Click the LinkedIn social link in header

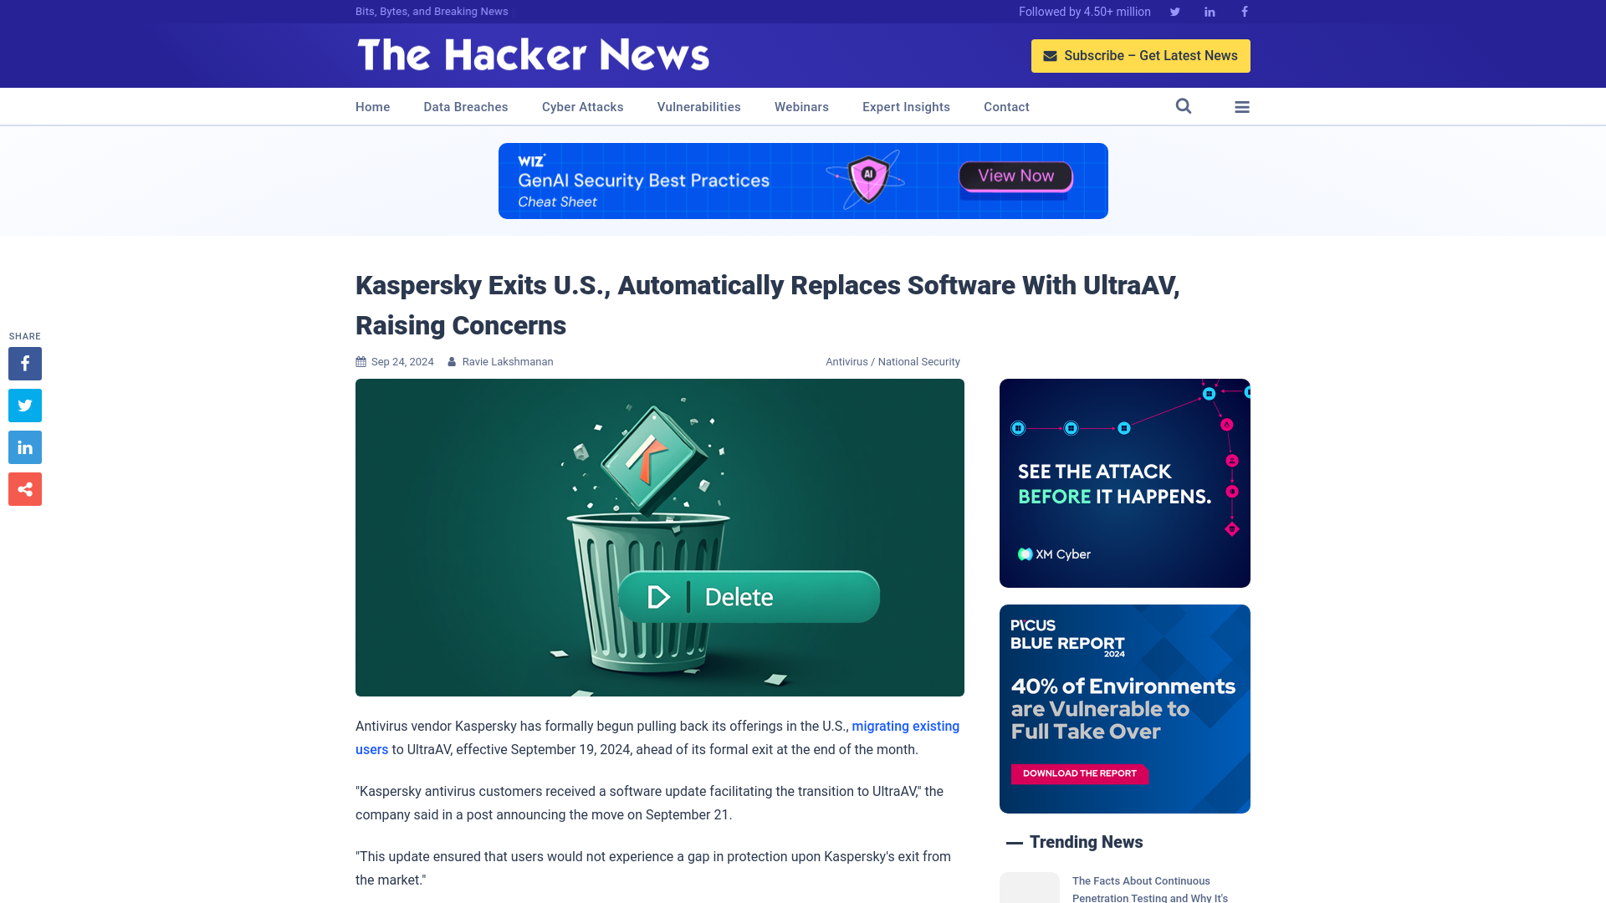1209,11
